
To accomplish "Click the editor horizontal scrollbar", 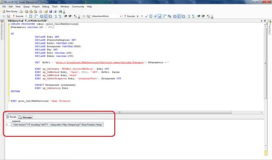I will point(120,112).
